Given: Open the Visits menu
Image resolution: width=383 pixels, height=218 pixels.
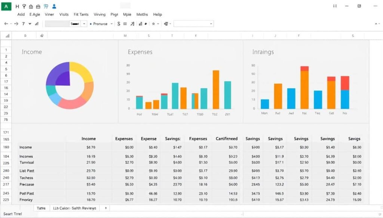Looking at the screenshot, I should [x=64, y=15].
